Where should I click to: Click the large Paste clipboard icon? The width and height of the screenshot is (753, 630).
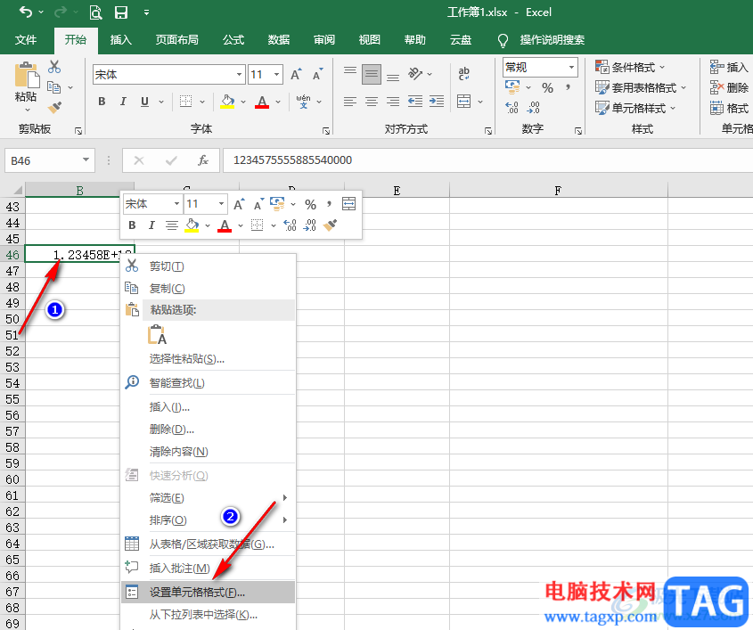pos(27,76)
